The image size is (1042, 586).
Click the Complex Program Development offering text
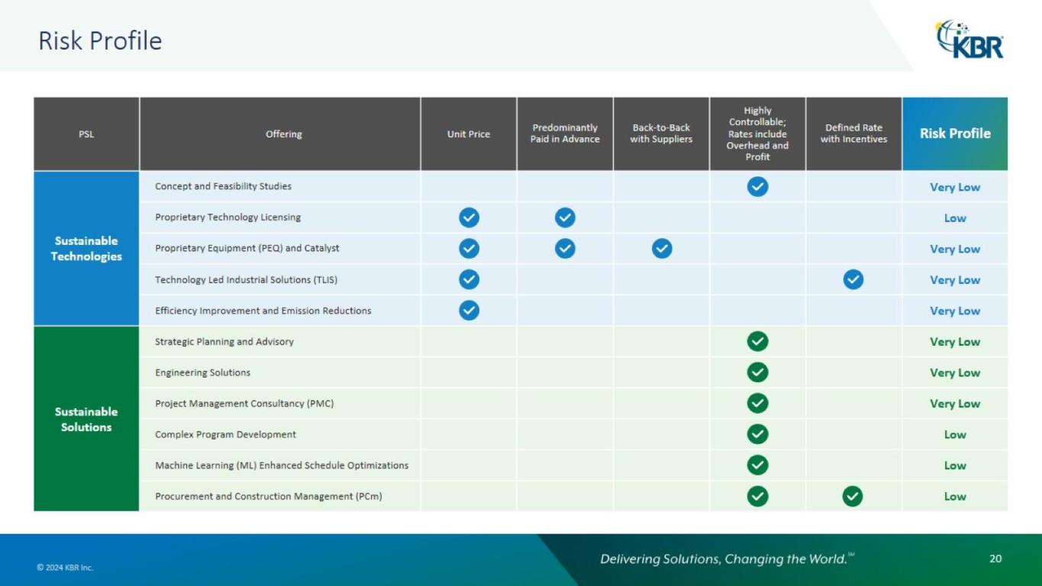[225, 435]
